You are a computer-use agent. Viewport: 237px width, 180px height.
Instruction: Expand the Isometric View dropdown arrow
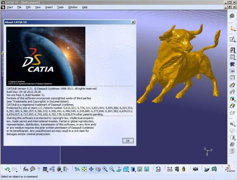[129, 172]
